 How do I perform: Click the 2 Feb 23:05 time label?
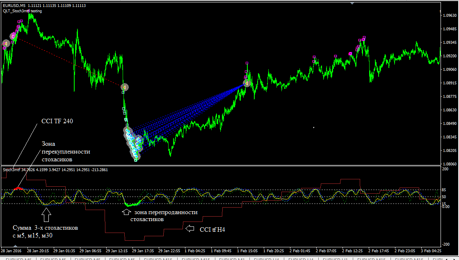[405, 251]
